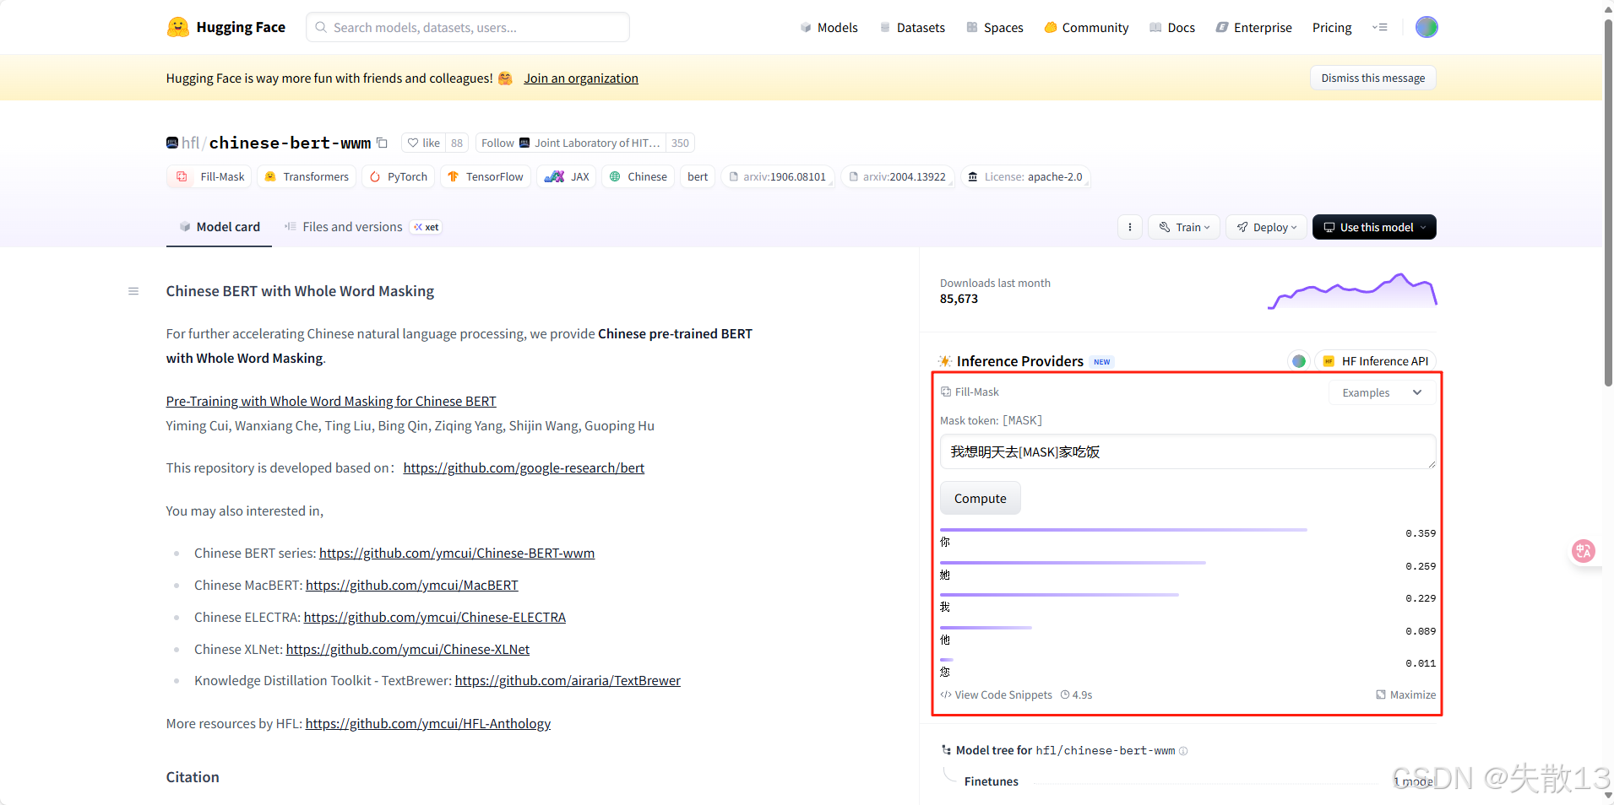Open the TextBrewer GitHub link
1614x805 pixels.
click(x=568, y=680)
